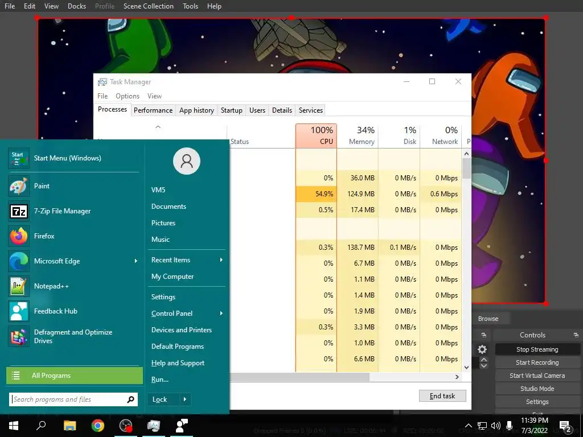Open Defragment and Optimize Drives
This screenshot has height=437, width=583.
click(73, 336)
